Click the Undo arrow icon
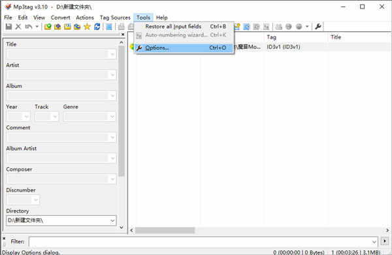The height and width of the screenshot is (255, 392). (x=29, y=27)
